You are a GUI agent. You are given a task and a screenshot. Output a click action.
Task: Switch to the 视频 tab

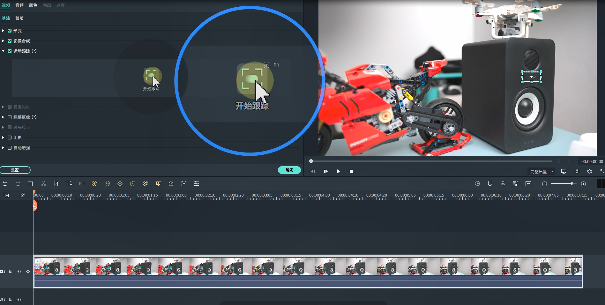click(x=6, y=5)
